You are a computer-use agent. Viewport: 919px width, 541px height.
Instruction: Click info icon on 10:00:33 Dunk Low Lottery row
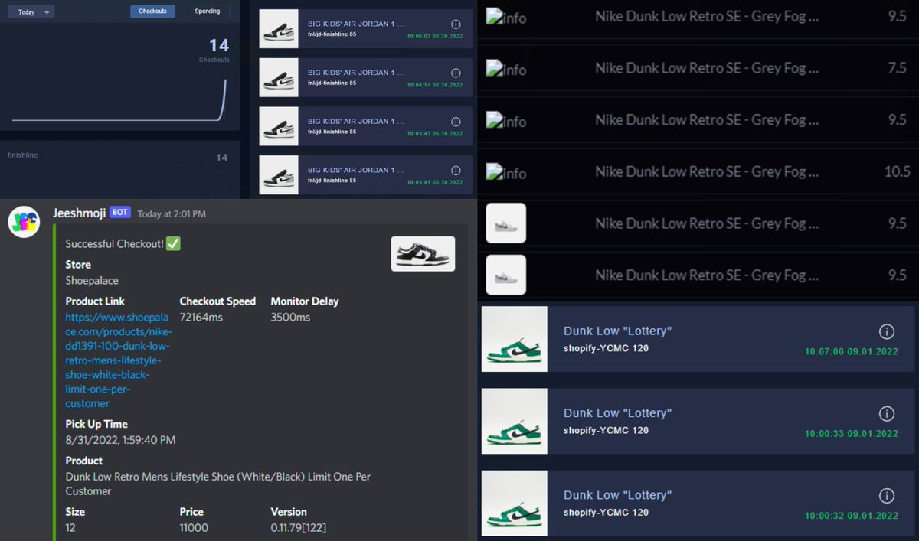coord(887,413)
